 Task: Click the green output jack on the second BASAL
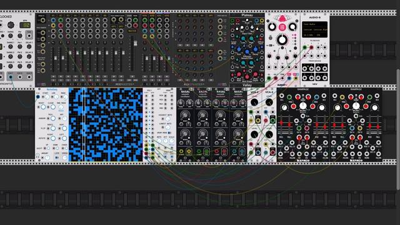(x=206, y=151)
